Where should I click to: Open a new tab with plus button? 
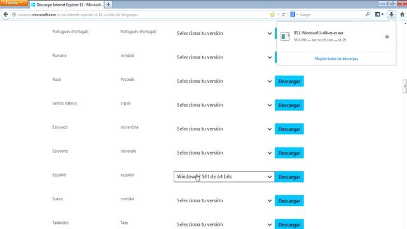pyautogui.click(x=108, y=4)
